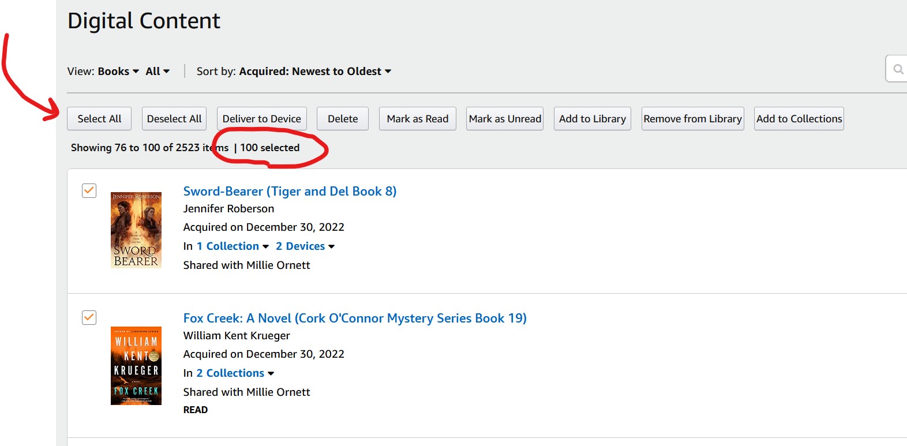Image resolution: width=907 pixels, height=446 pixels.
Task: Click Add to Collections button
Action: [x=799, y=118]
